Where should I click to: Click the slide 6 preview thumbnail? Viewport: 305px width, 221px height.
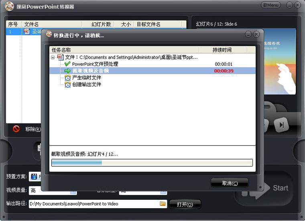(280, 62)
